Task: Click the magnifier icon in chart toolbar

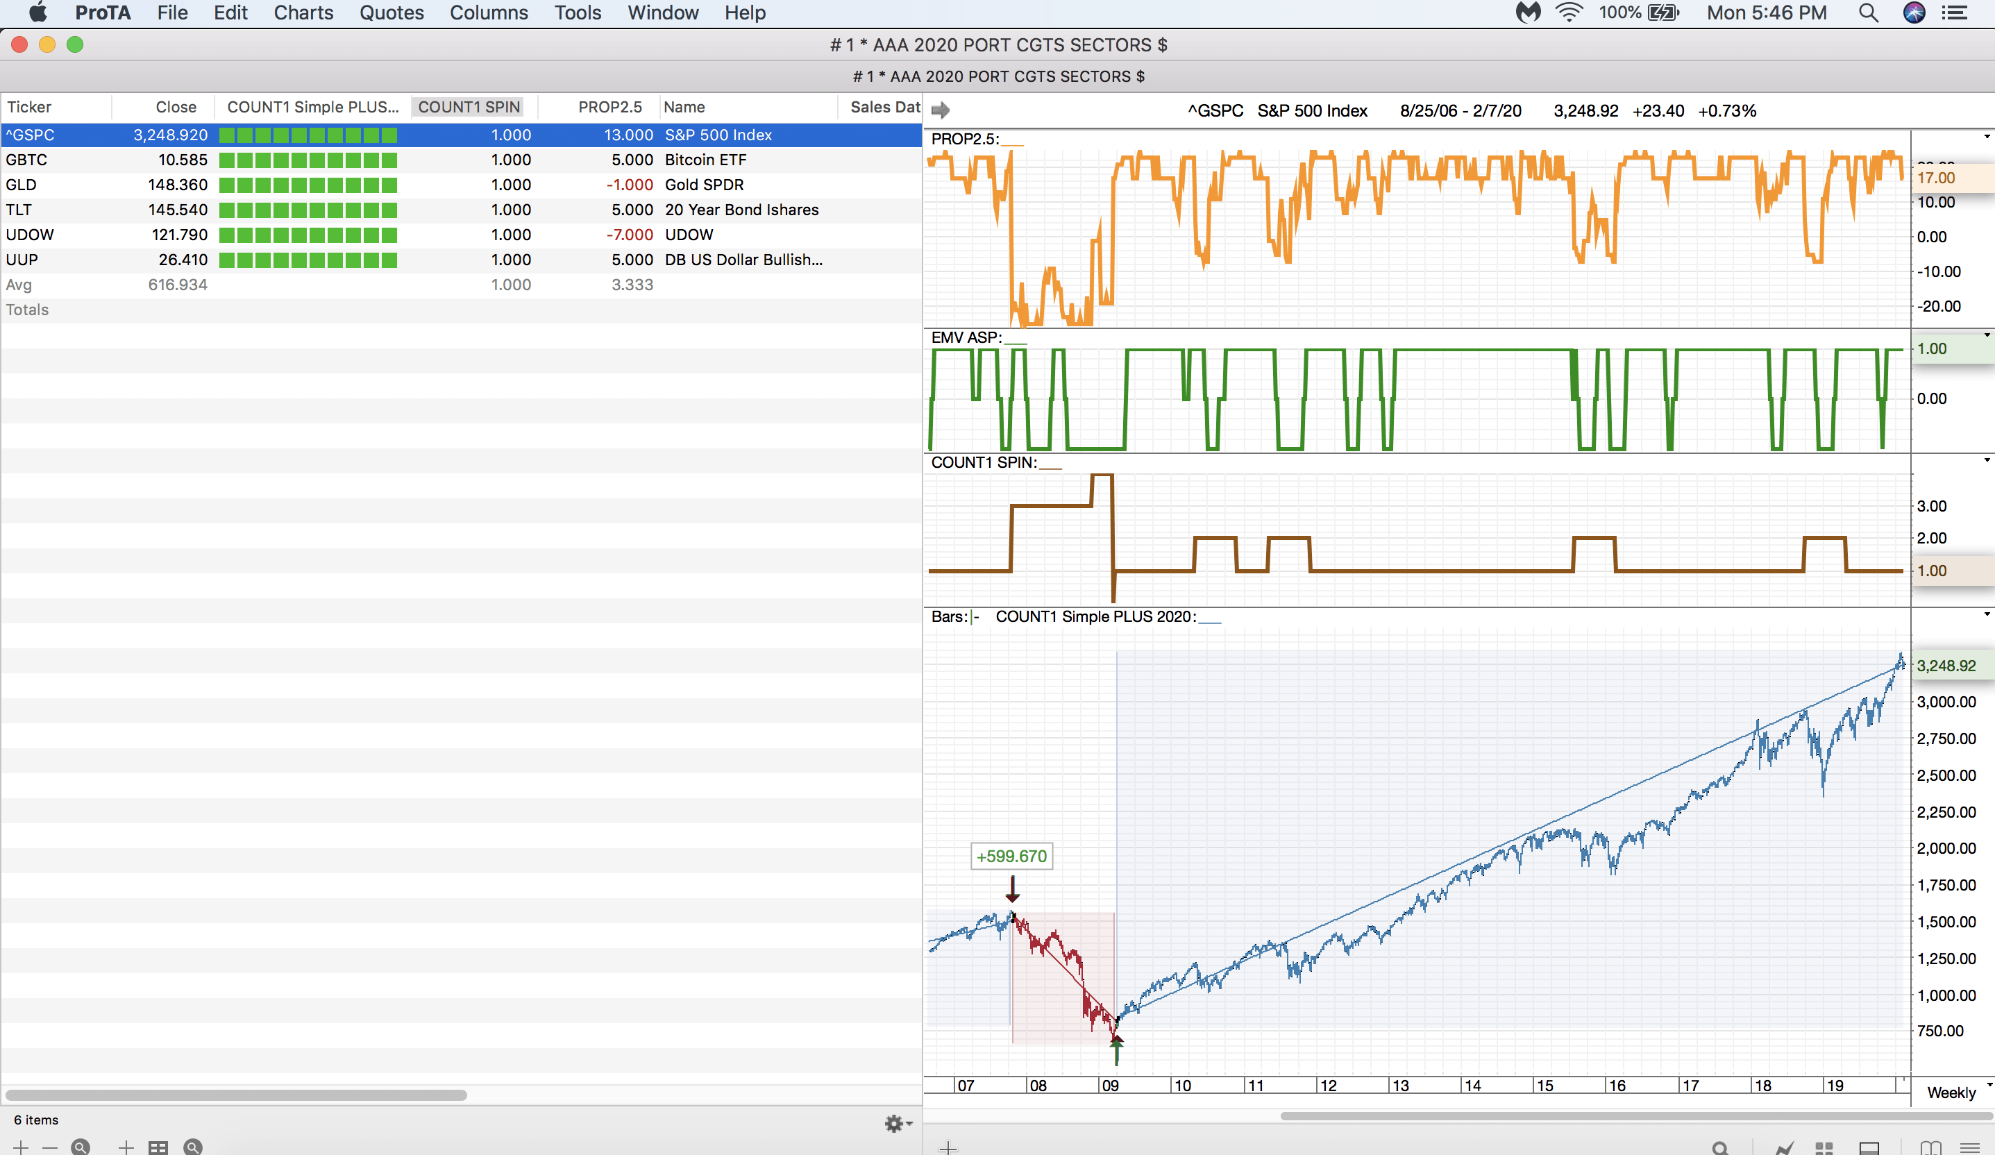Action: tap(1719, 1148)
